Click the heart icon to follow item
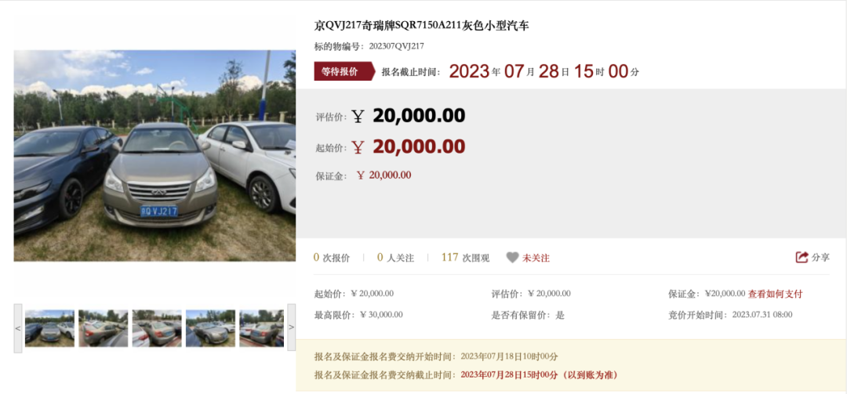Viewport: 847px width, 394px height. [x=512, y=258]
